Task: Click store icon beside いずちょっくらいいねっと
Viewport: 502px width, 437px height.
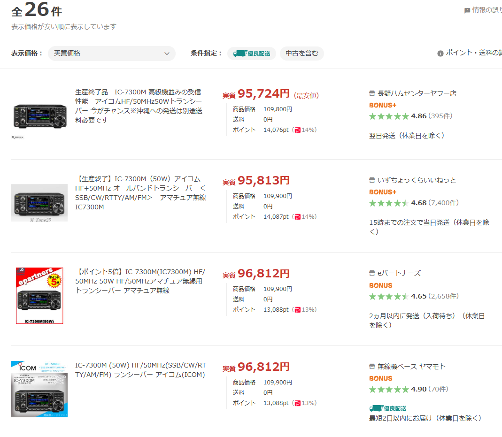Action: (x=372, y=180)
